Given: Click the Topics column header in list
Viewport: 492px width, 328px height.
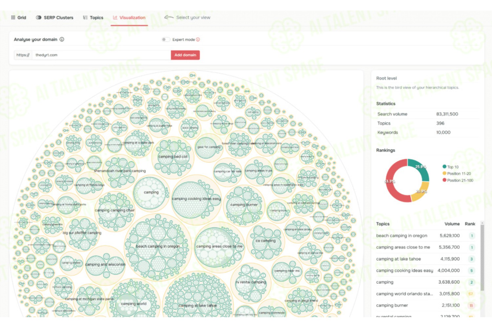Looking at the screenshot, I should tap(383, 224).
